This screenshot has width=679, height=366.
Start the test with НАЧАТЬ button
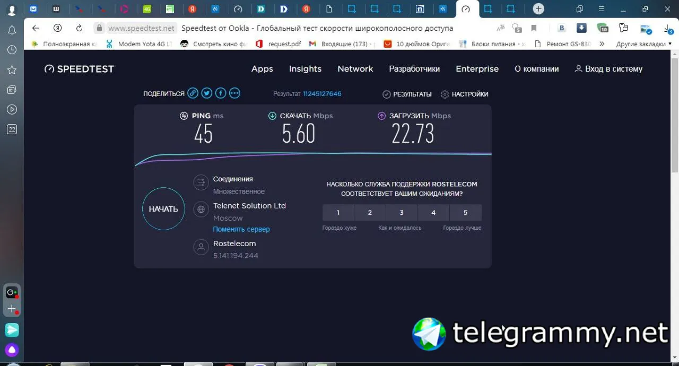pyautogui.click(x=163, y=209)
